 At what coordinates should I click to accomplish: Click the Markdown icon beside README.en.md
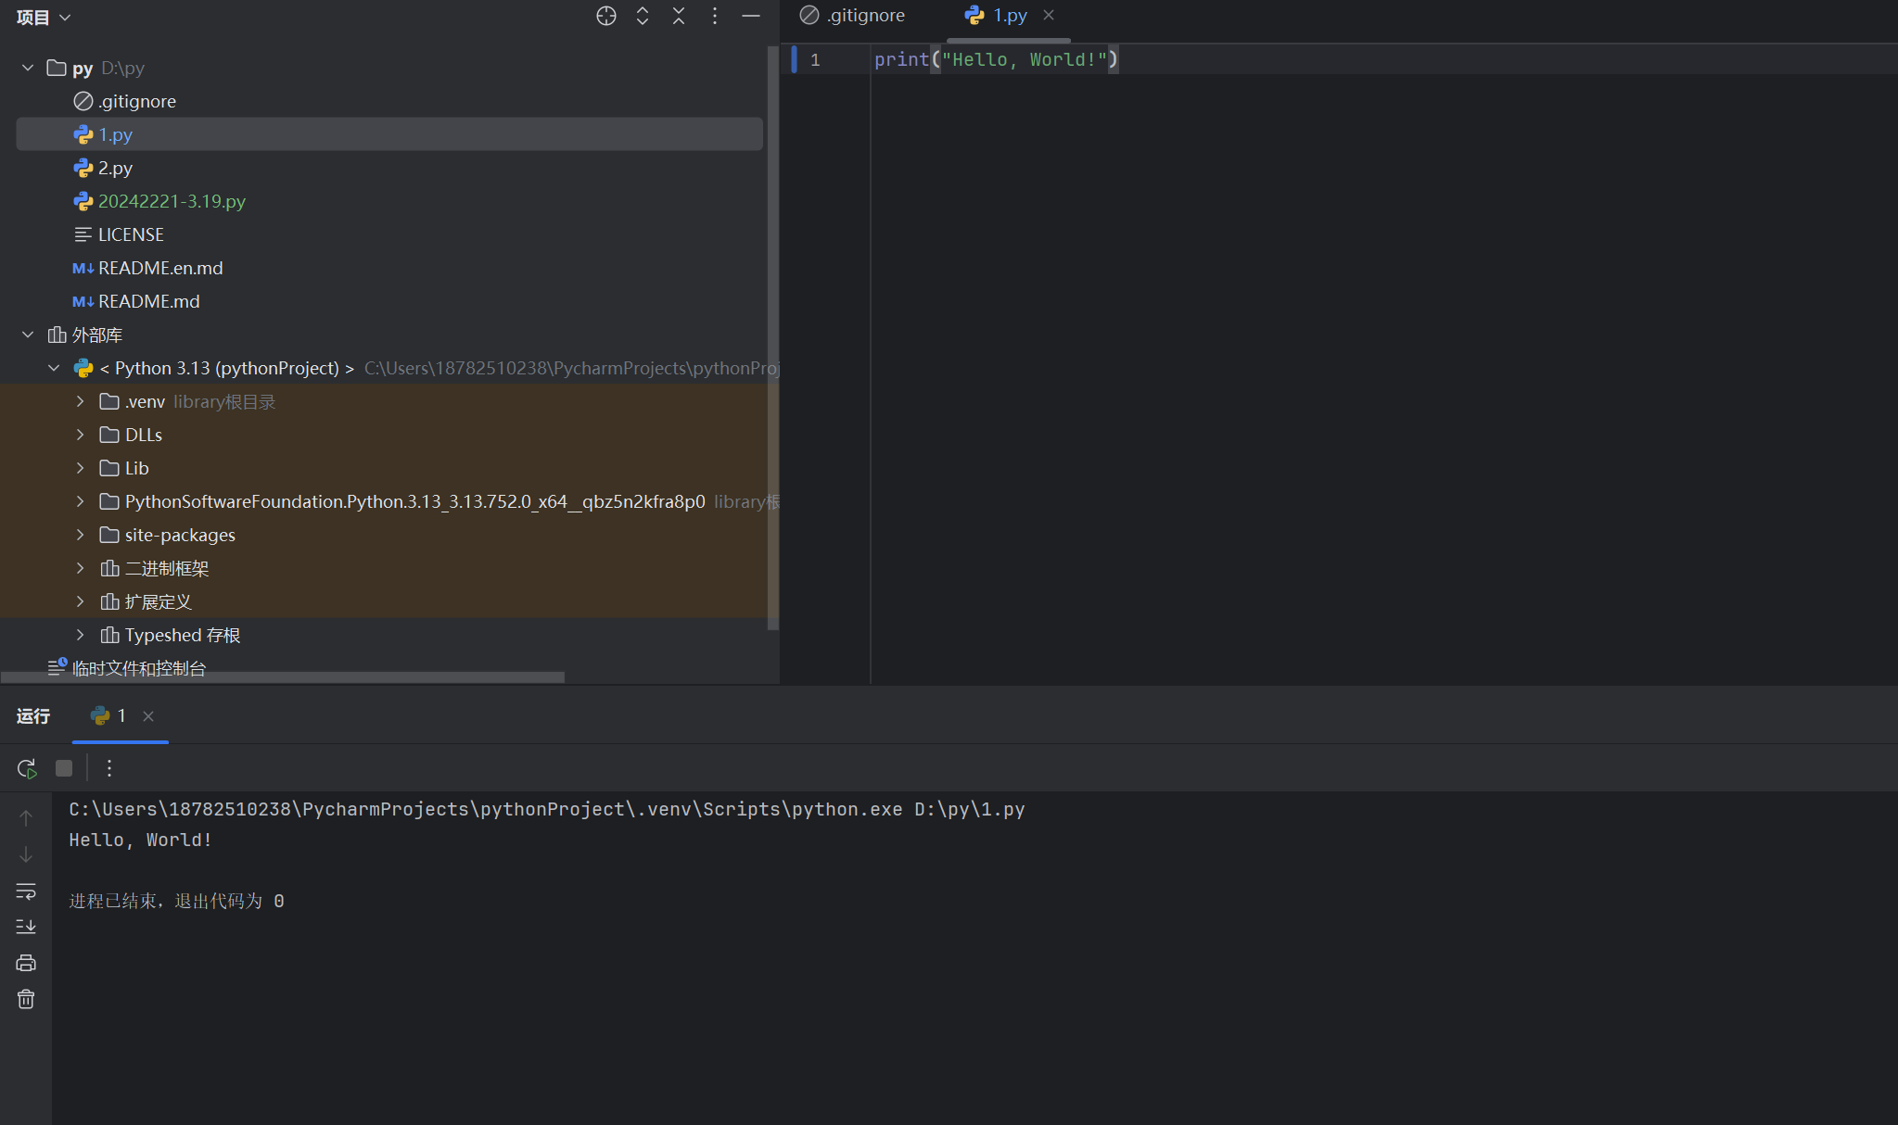(83, 268)
